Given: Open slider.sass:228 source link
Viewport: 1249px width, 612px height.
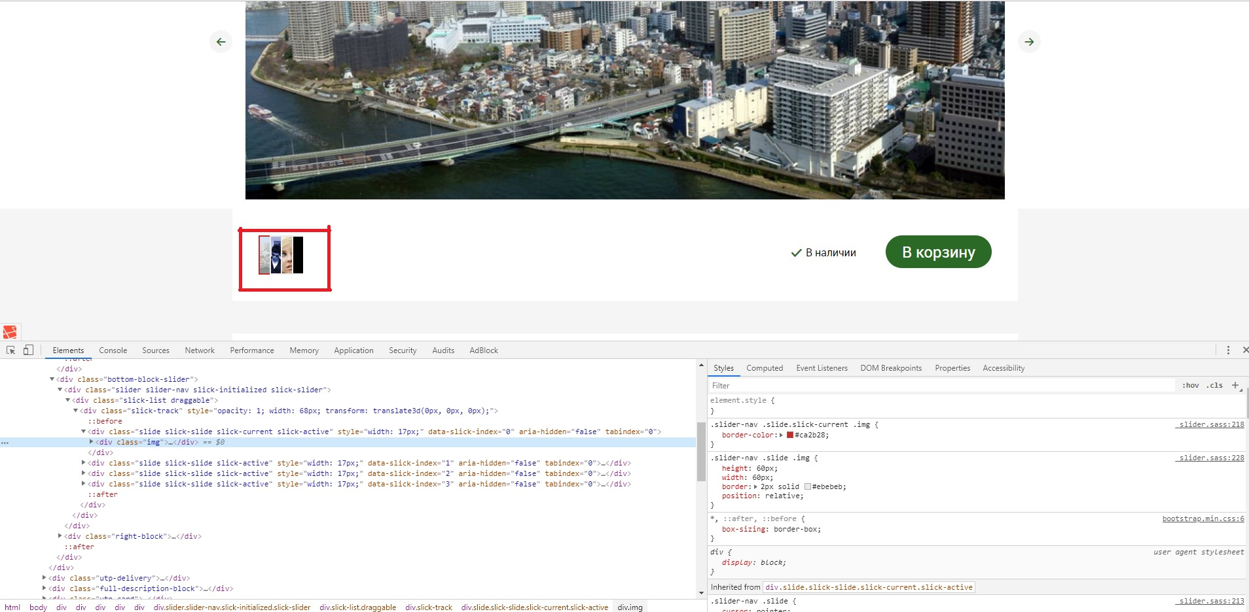Looking at the screenshot, I should [1210, 458].
